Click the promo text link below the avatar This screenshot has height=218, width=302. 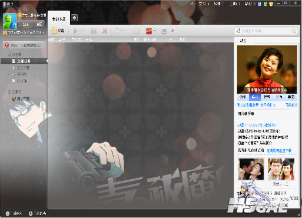[26, 32]
